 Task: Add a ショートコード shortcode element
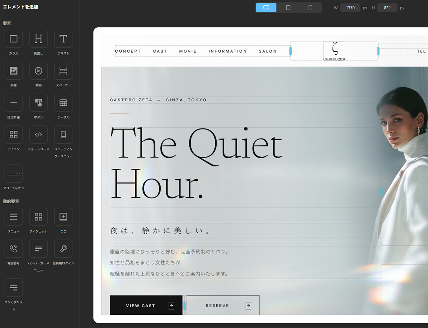(39, 135)
